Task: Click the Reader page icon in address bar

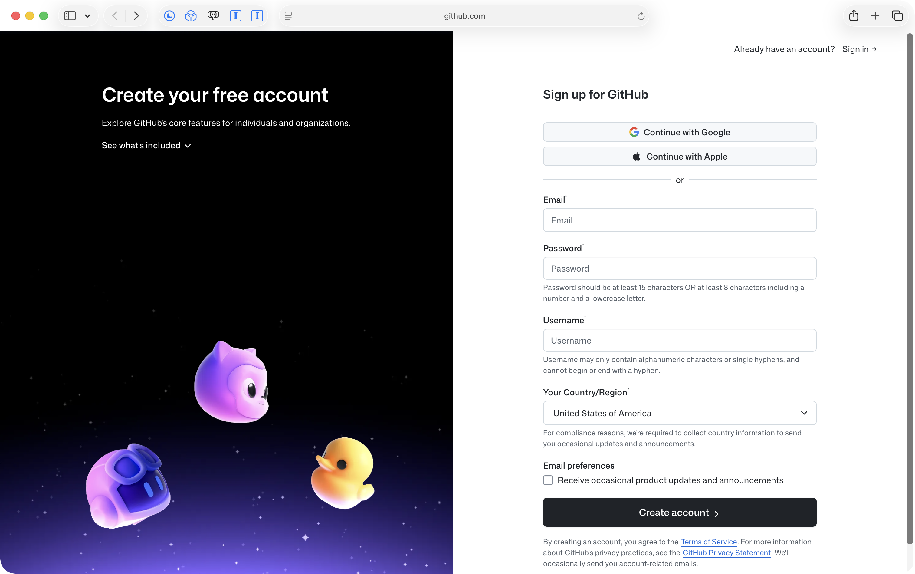Action: [288, 16]
